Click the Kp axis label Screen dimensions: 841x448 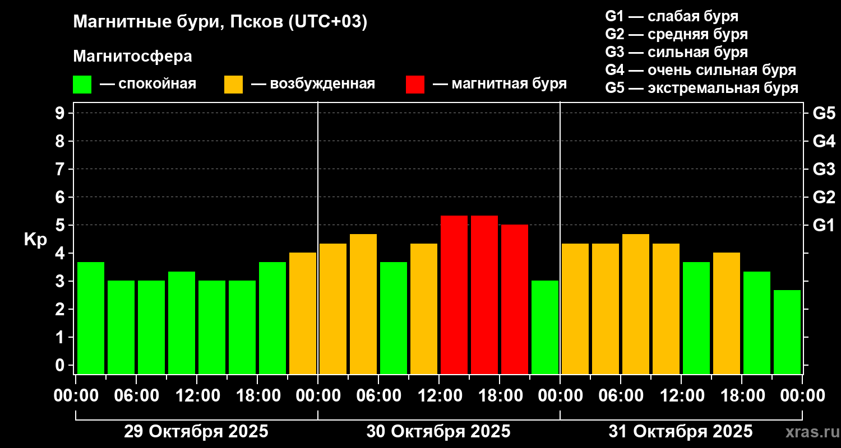pyautogui.click(x=35, y=240)
